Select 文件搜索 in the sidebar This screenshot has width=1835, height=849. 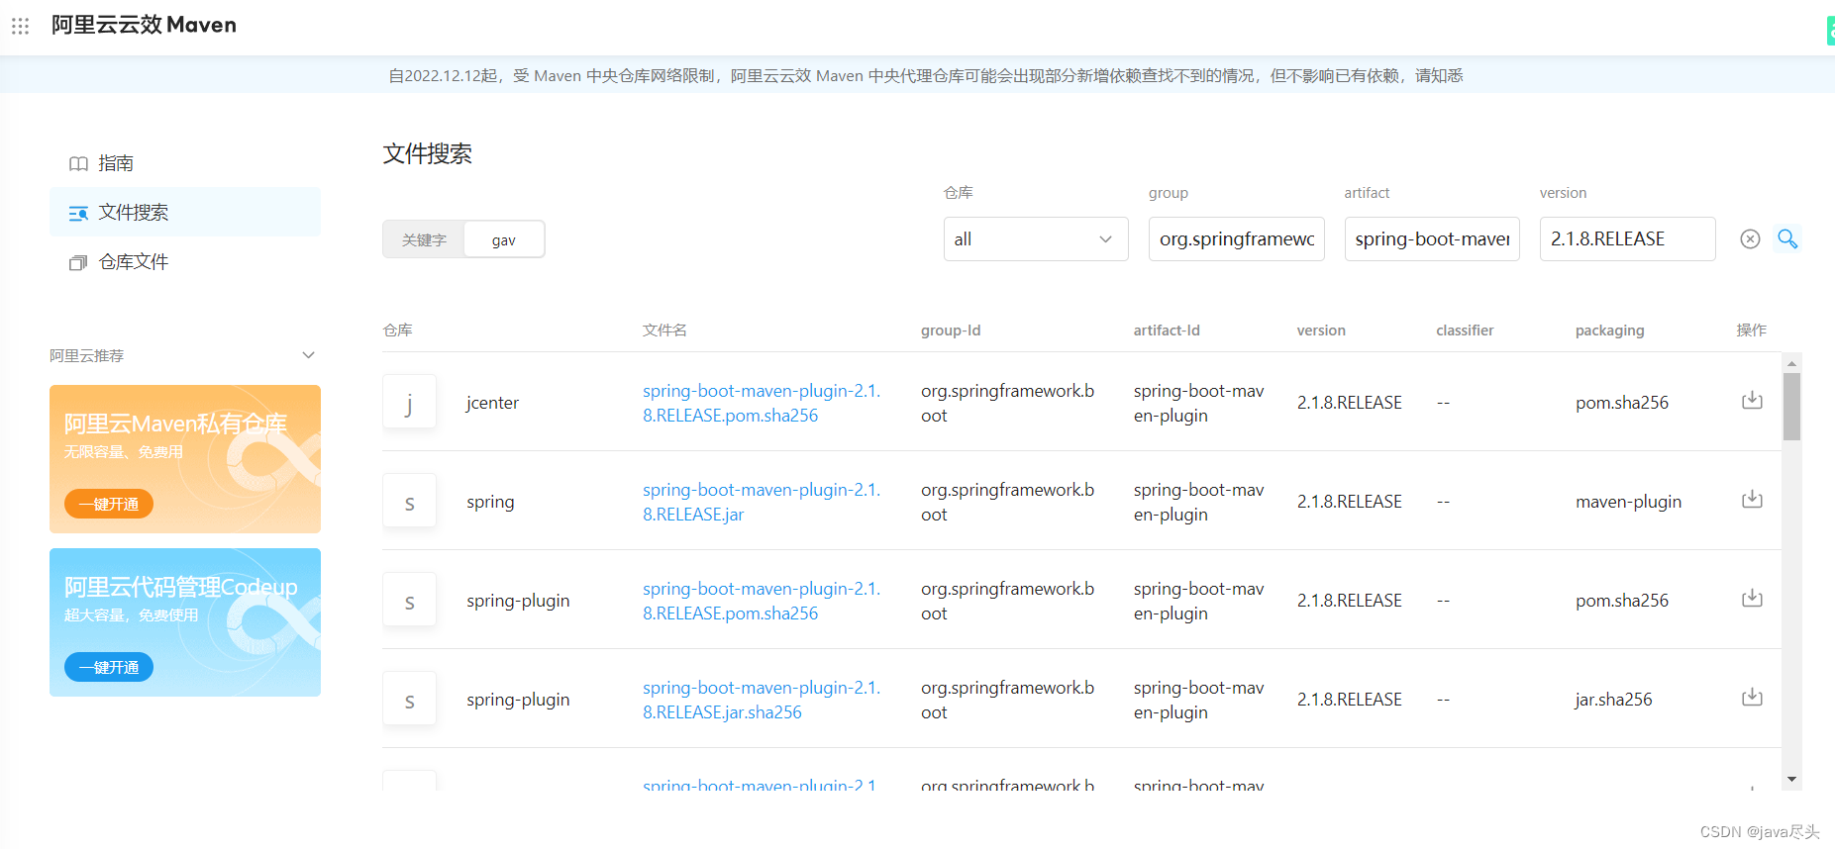[185, 212]
